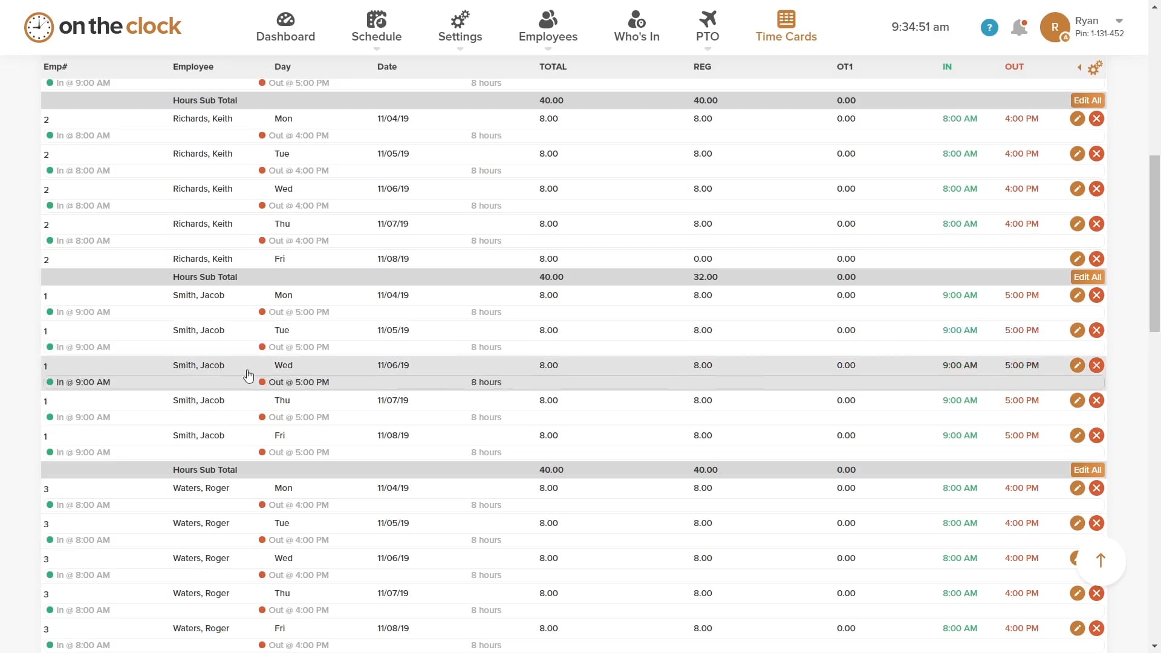The image size is (1161, 653).
Task: Open the help question mark icon
Action: [989, 27]
